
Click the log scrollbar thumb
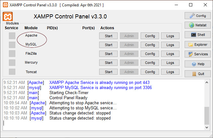point(207,116)
